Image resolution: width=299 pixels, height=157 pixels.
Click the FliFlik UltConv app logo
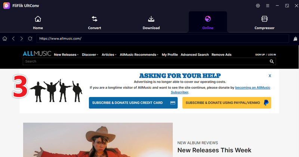coord(6,6)
